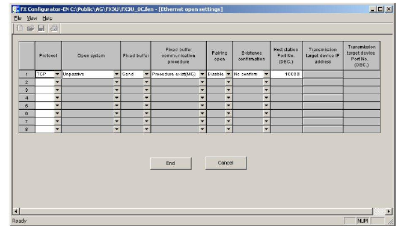The height and width of the screenshot is (231, 401).
Task: Click the horizontal scrollbar right arrow
Action: (389, 211)
